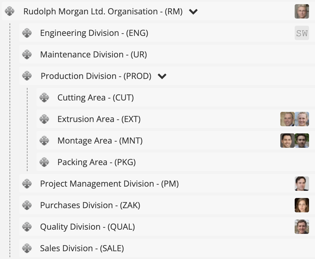Click the organisation head photo for Rudolph Morgan
This screenshot has height=259, width=315.
(x=302, y=11)
